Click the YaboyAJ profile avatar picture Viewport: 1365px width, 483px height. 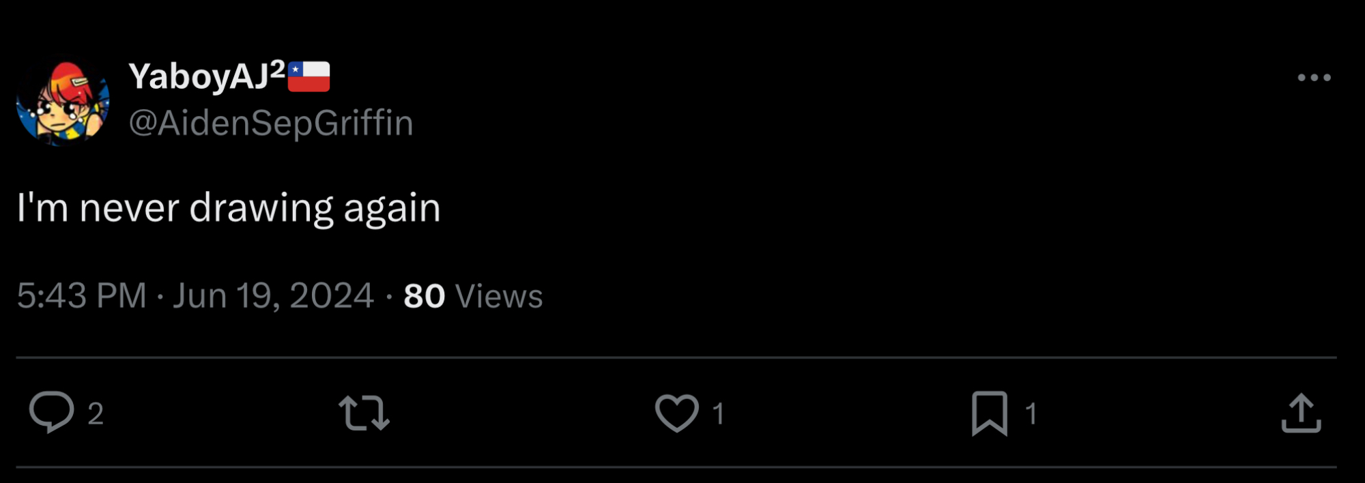(63, 101)
